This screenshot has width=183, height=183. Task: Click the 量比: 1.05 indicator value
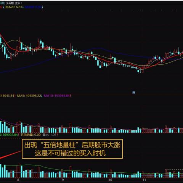(50, 135)
